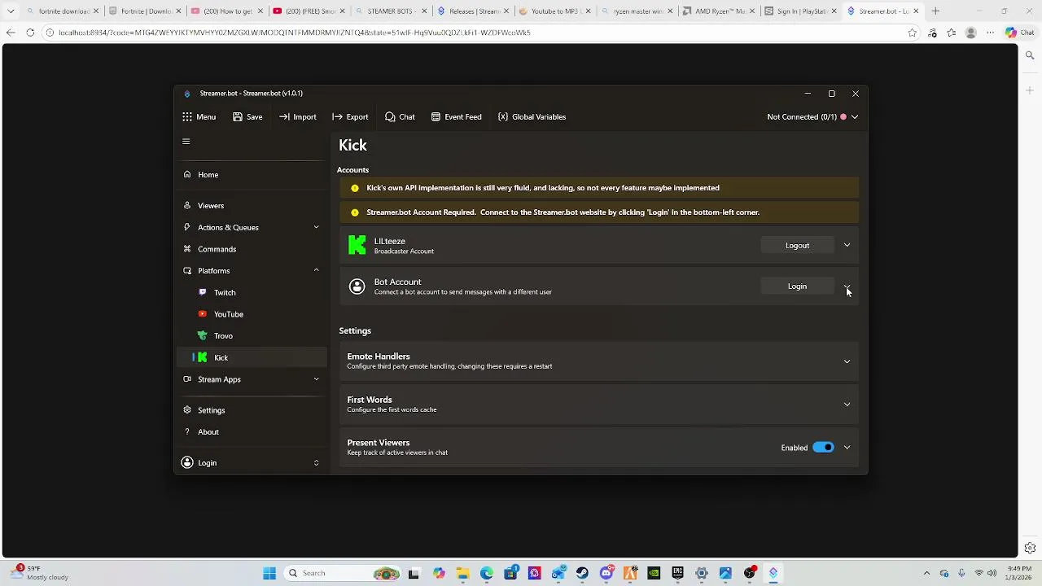The height and width of the screenshot is (586, 1042).
Task: Bookmark this page with star icon
Action: tap(913, 33)
